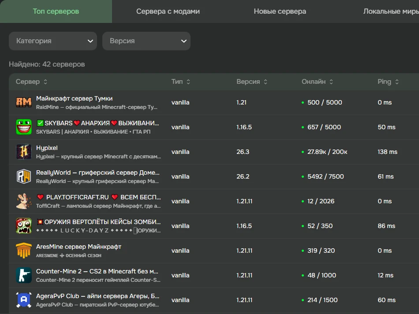
Task: Select the TofficCraft rabbit icon
Action: [x=24, y=201]
